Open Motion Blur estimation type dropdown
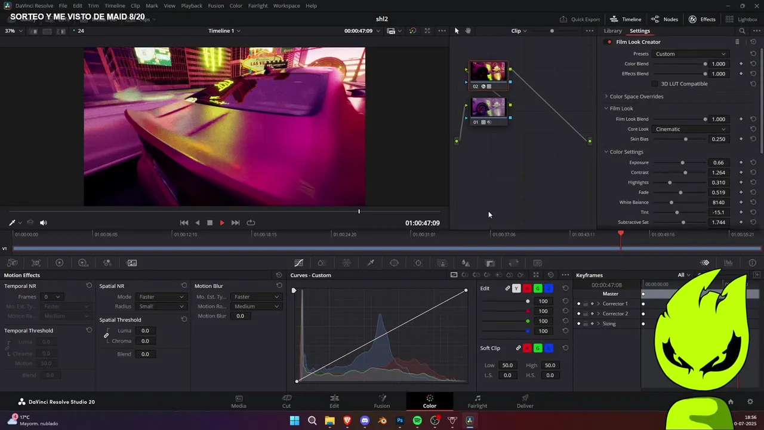This screenshot has width=764, height=430. (x=256, y=297)
